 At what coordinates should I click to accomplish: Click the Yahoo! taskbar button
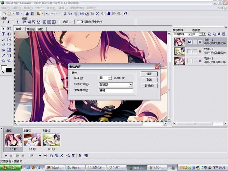[x=55, y=168]
